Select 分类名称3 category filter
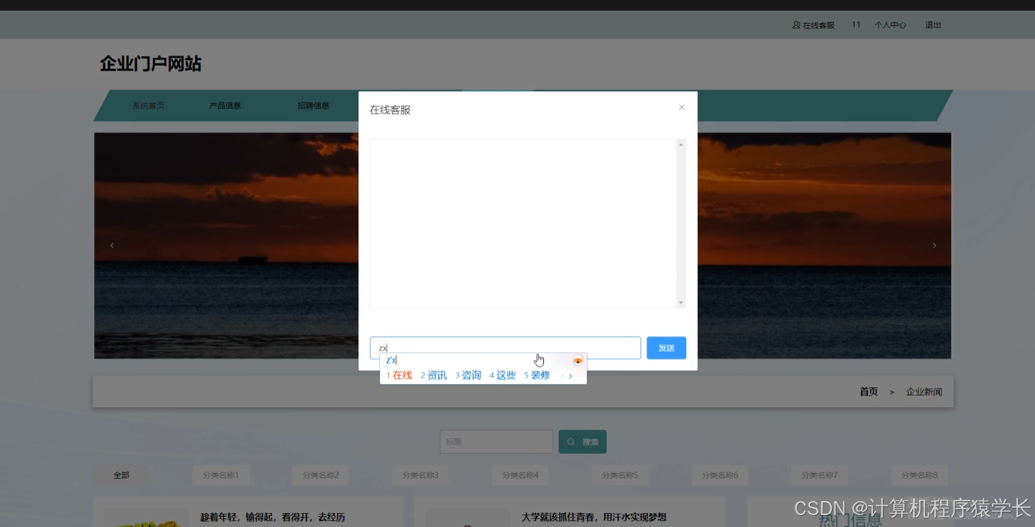Screen dimensions: 1035x527 (421, 475)
